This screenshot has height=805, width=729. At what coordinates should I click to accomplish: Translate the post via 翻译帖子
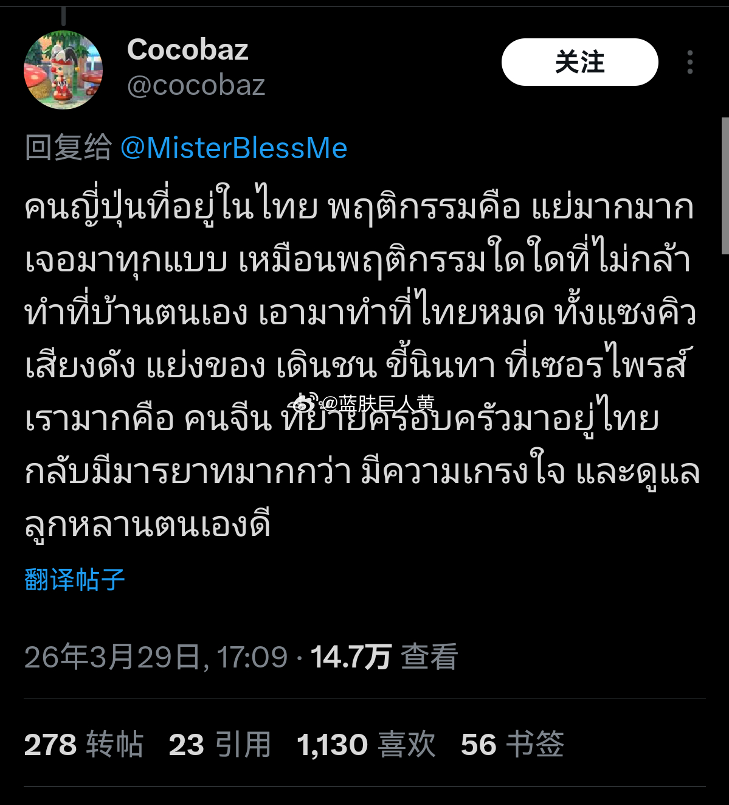coord(75,579)
